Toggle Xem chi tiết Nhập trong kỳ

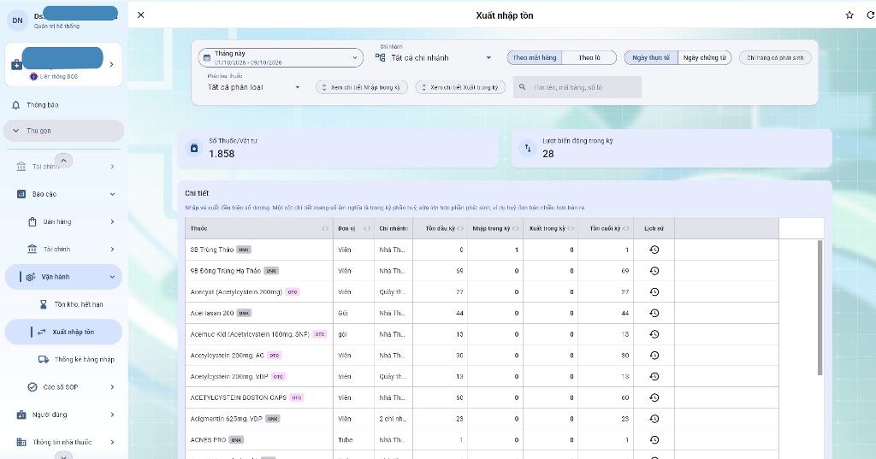pyautogui.click(x=362, y=87)
